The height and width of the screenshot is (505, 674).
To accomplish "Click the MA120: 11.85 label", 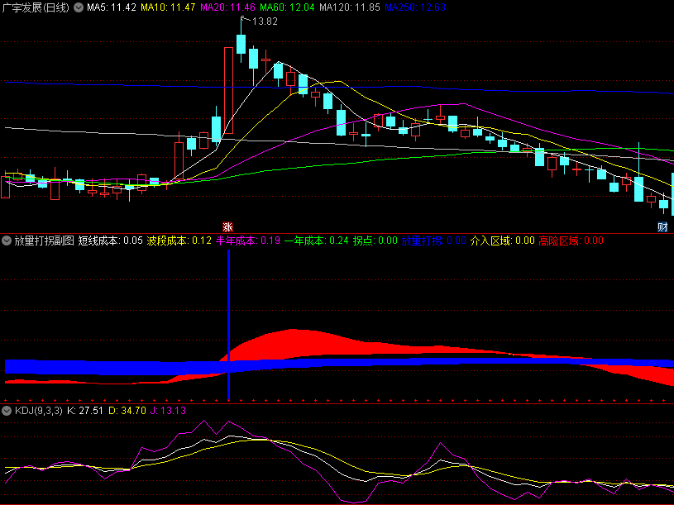I will pos(350,7).
